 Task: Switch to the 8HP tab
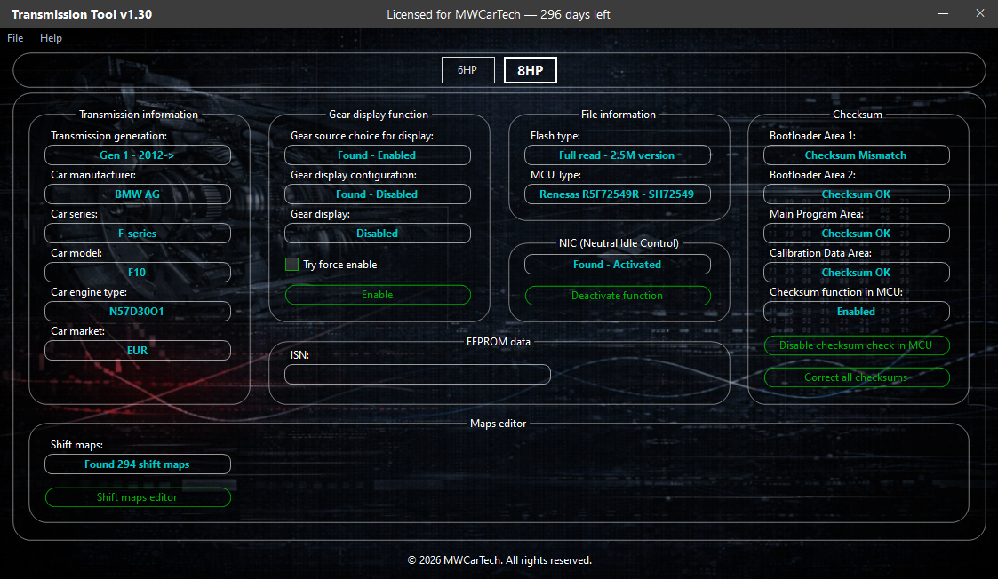[x=531, y=70]
